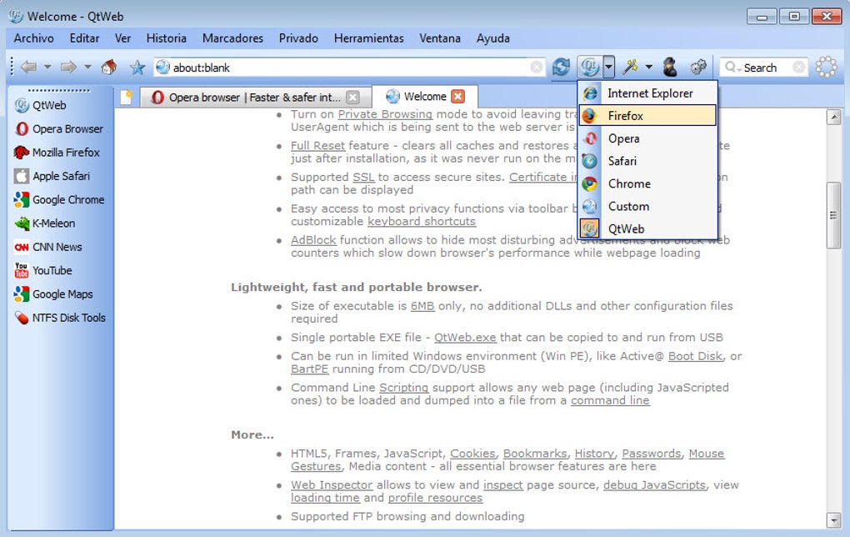This screenshot has width=850, height=537.
Task: Follow the Private Browsing link
Action: tap(385, 114)
